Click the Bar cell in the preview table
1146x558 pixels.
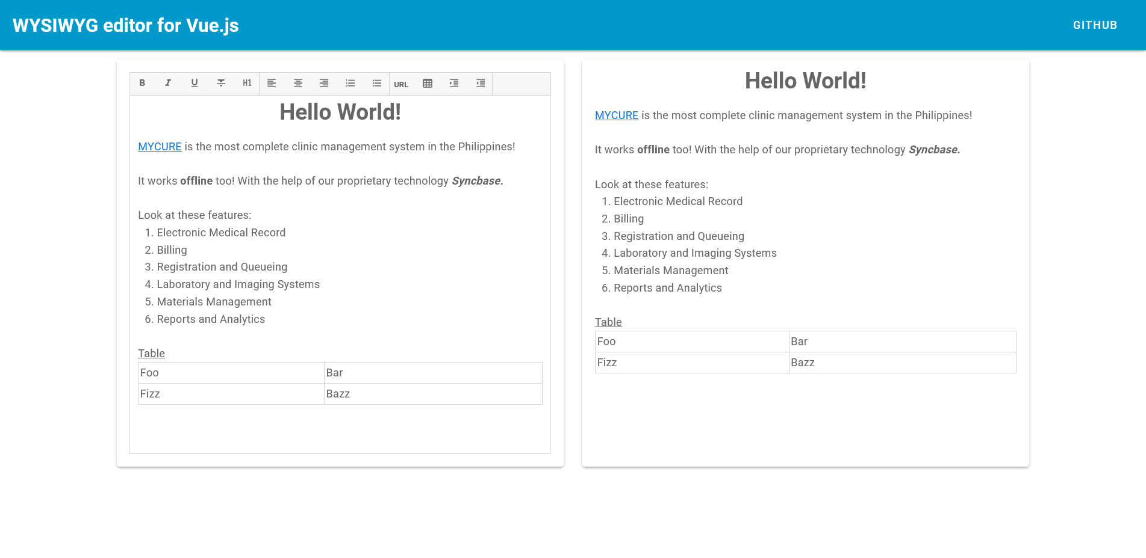coord(903,342)
